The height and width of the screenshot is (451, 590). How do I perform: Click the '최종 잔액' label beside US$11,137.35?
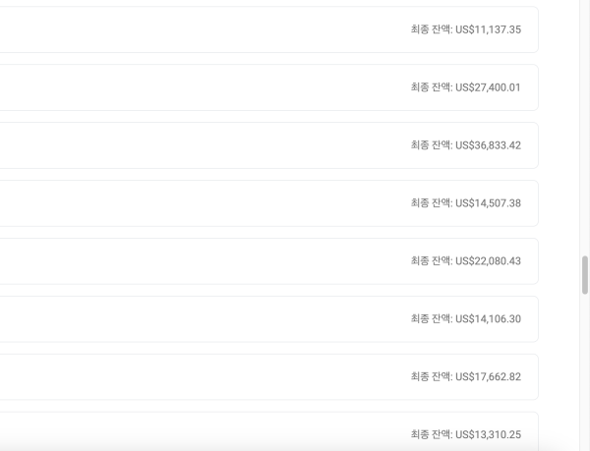tap(431, 29)
